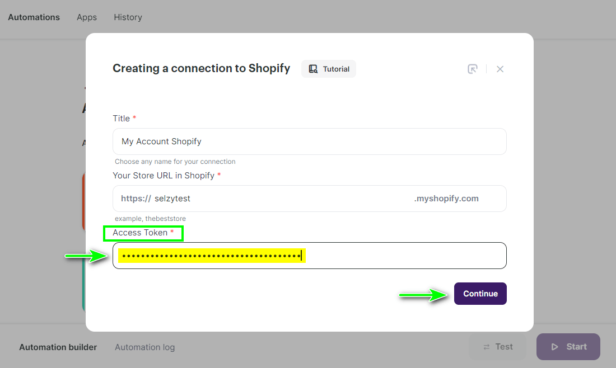
Task: Switch to the Automation log tab
Action: [x=144, y=347]
